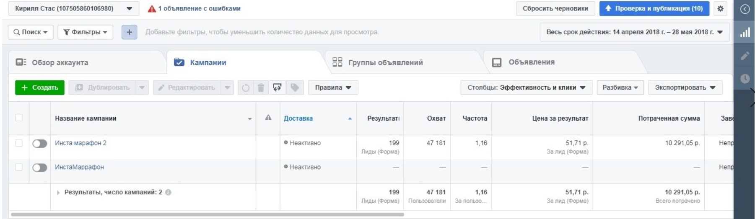Viewport: 755px width, 219px height.
Task: Click the green Создать button
Action: click(x=40, y=88)
